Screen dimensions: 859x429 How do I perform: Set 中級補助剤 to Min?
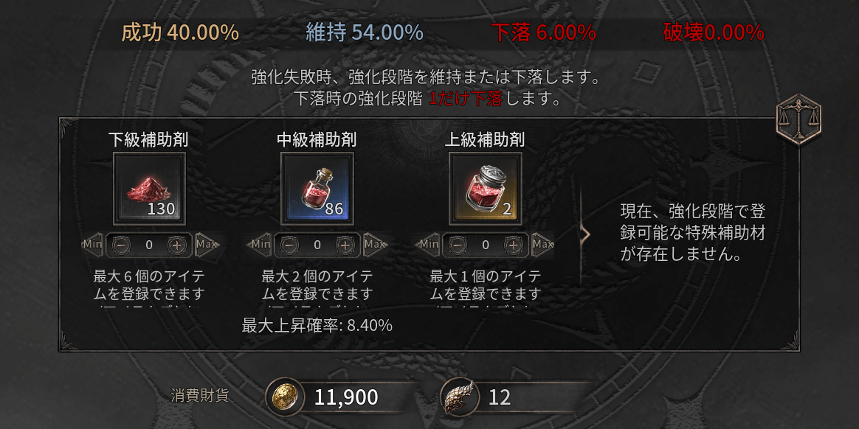[260, 244]
